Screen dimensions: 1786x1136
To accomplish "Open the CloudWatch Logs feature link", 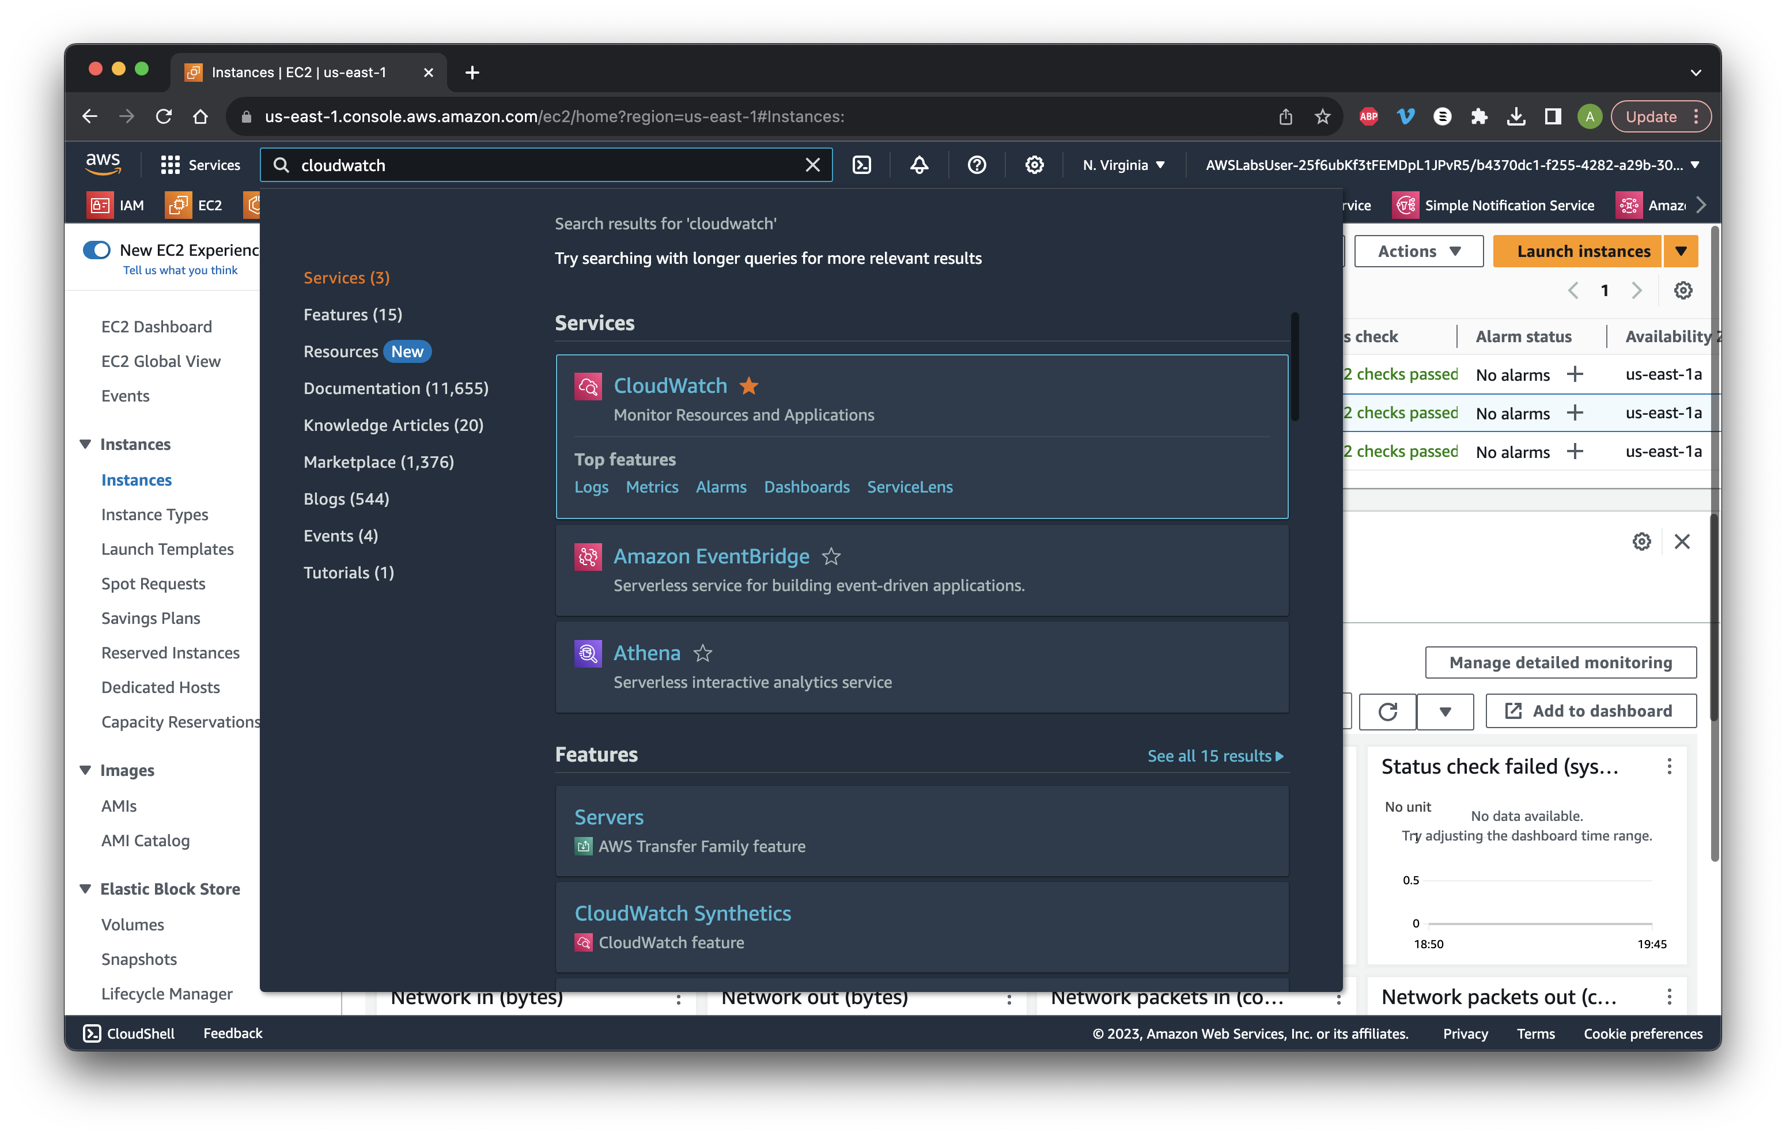I will [x=591, y=486].
